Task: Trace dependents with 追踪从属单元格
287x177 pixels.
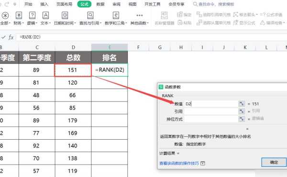Action: 213,22
